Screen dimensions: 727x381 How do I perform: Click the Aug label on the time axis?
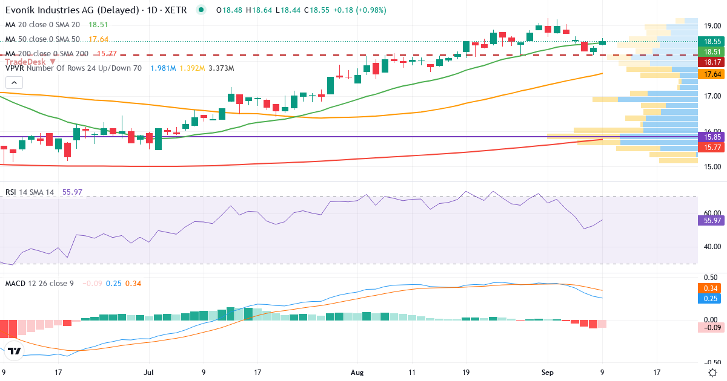pyautogui.click(x=358, y=373)
